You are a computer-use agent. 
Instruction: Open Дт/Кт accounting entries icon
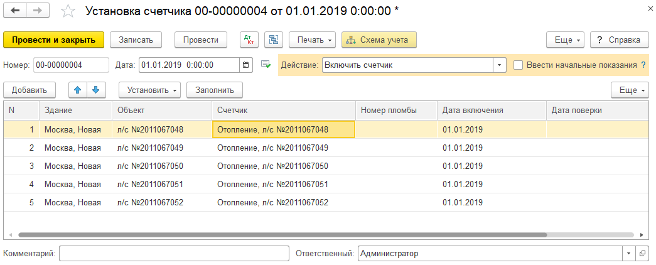[x=249, y=40]
